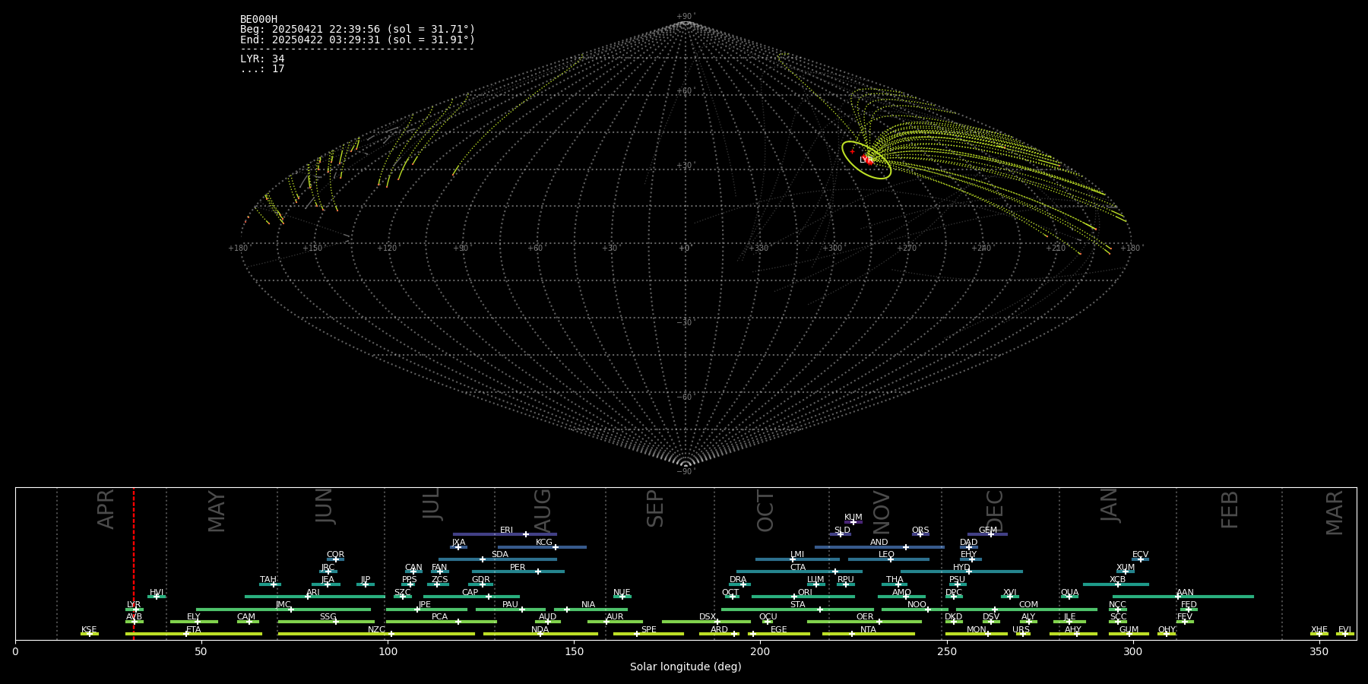Click the 300 tick on solar longitude axis

(x=1132, y=651)
